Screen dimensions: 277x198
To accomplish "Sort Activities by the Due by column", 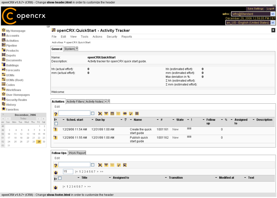I will 100,120.
